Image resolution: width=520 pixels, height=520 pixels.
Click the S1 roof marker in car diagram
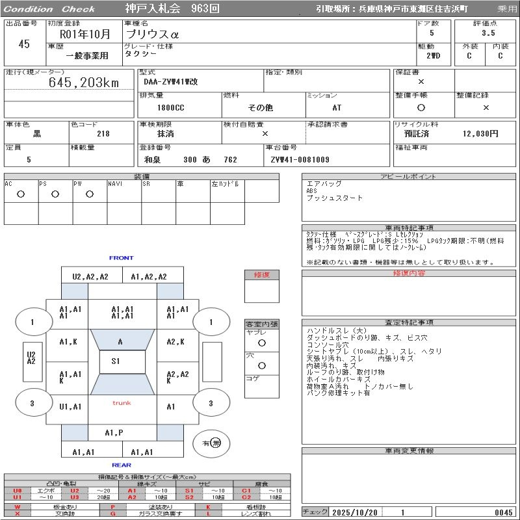[116, 361]
